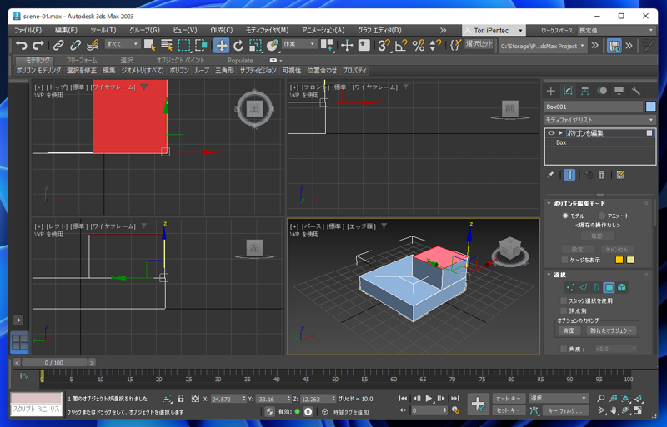Select the モデル radio button
The width and height of the screenshot is (667, 427).
tap(565, 216)
